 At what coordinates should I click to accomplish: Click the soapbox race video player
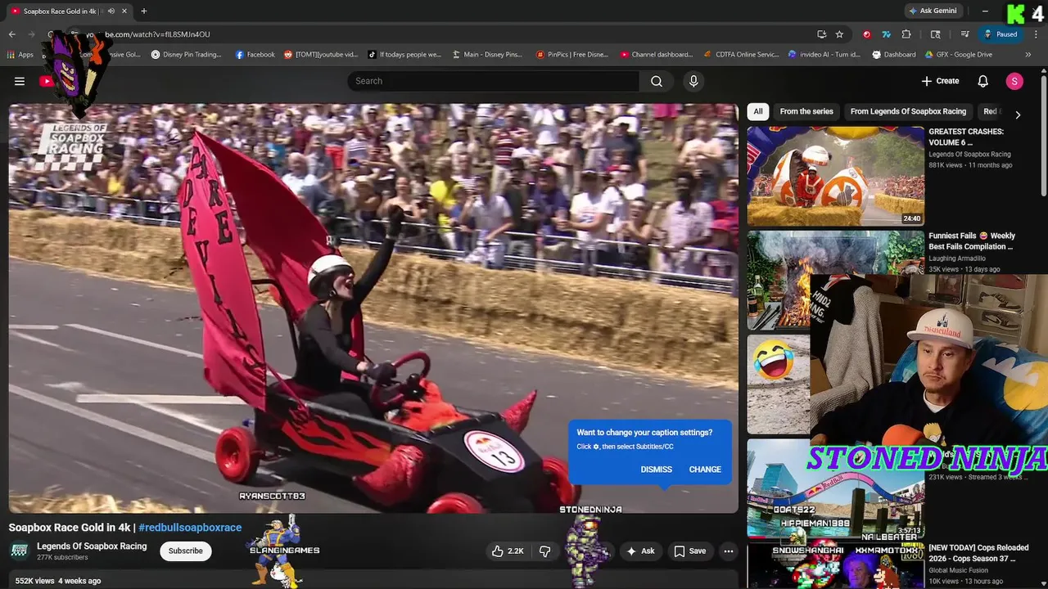(x=373, y=308)
